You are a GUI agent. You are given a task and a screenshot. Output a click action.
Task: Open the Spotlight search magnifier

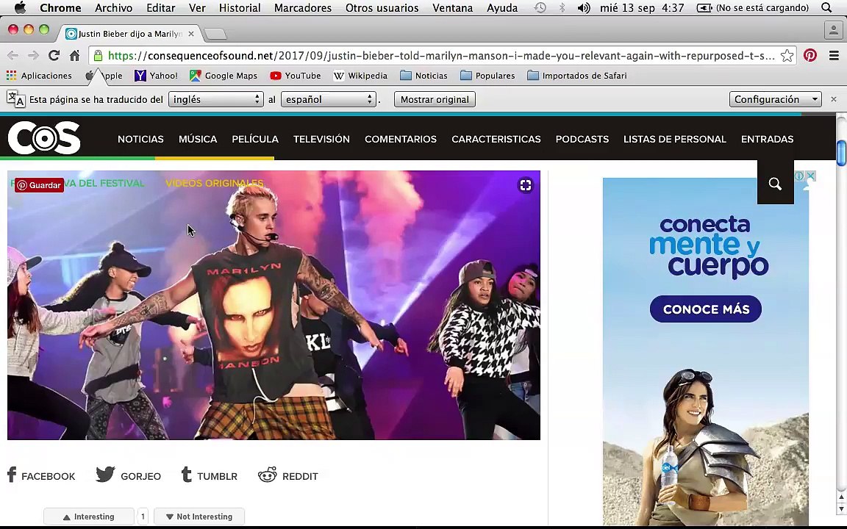tap(826, 7)
